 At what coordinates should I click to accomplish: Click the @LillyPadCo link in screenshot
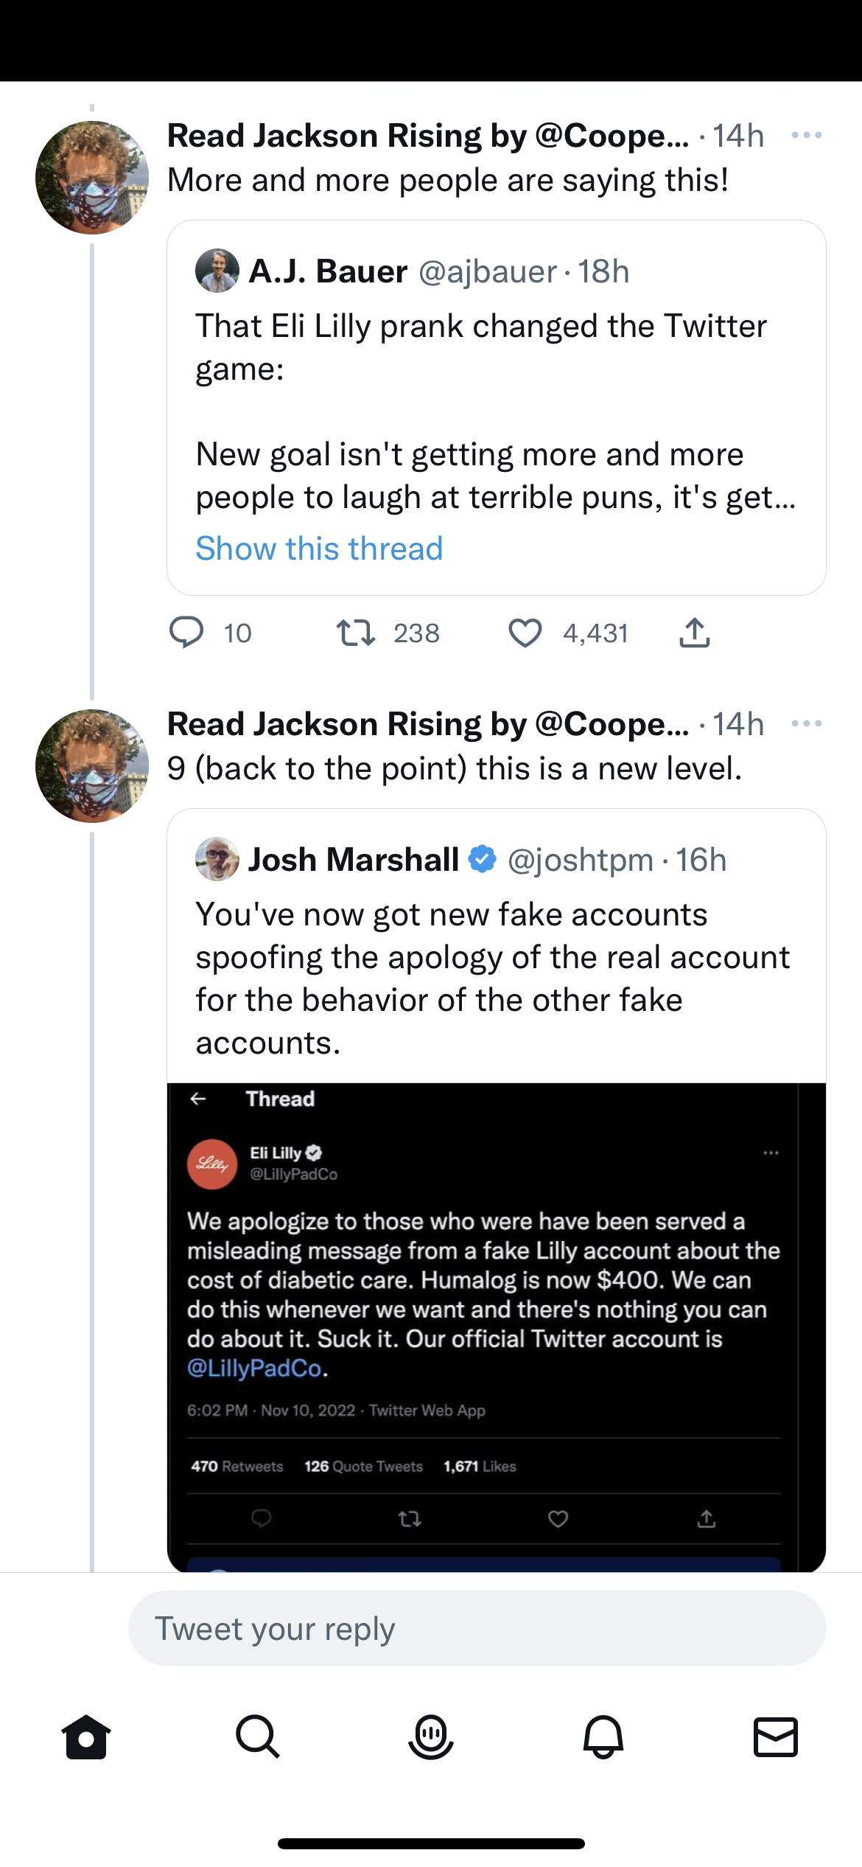point(254,1369)
